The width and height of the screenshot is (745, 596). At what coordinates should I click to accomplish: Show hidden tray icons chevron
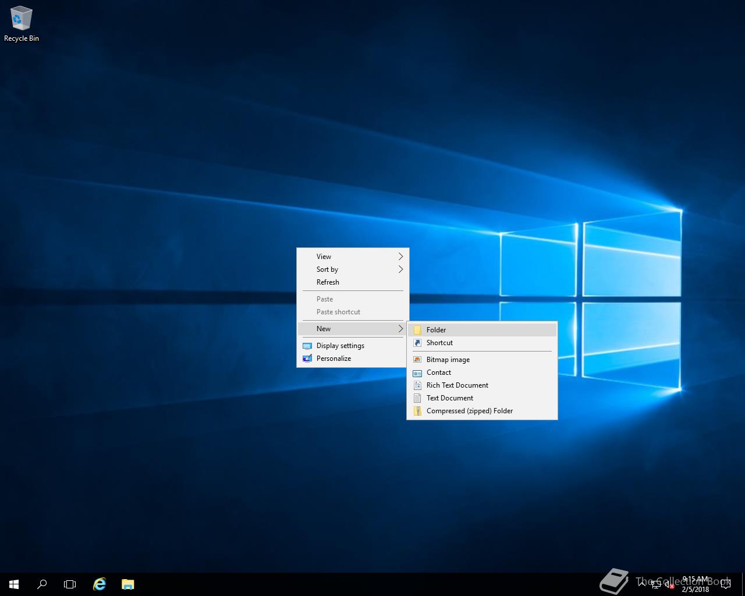tap(642, 584)
